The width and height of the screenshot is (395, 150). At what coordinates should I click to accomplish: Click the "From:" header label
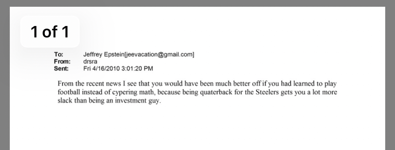tap(62, 62)
